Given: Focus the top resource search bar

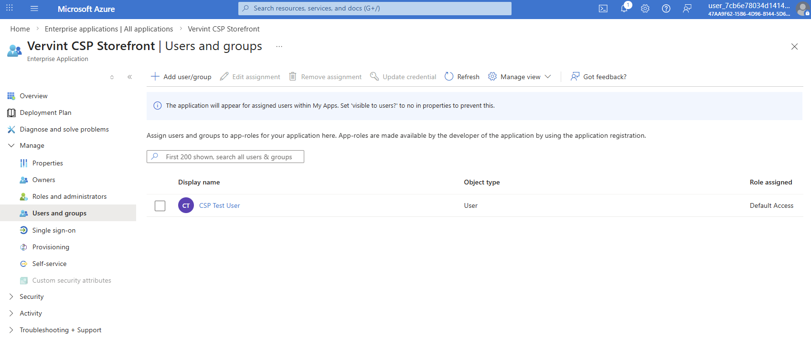Looking at the screenshot, I should 375,9.
